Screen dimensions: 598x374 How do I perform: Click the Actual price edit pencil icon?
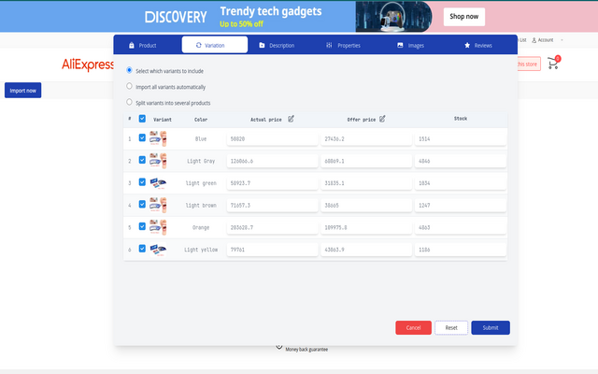point(291,119)
